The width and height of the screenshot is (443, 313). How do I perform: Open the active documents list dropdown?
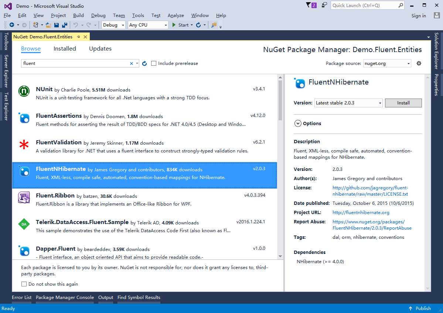429,37
